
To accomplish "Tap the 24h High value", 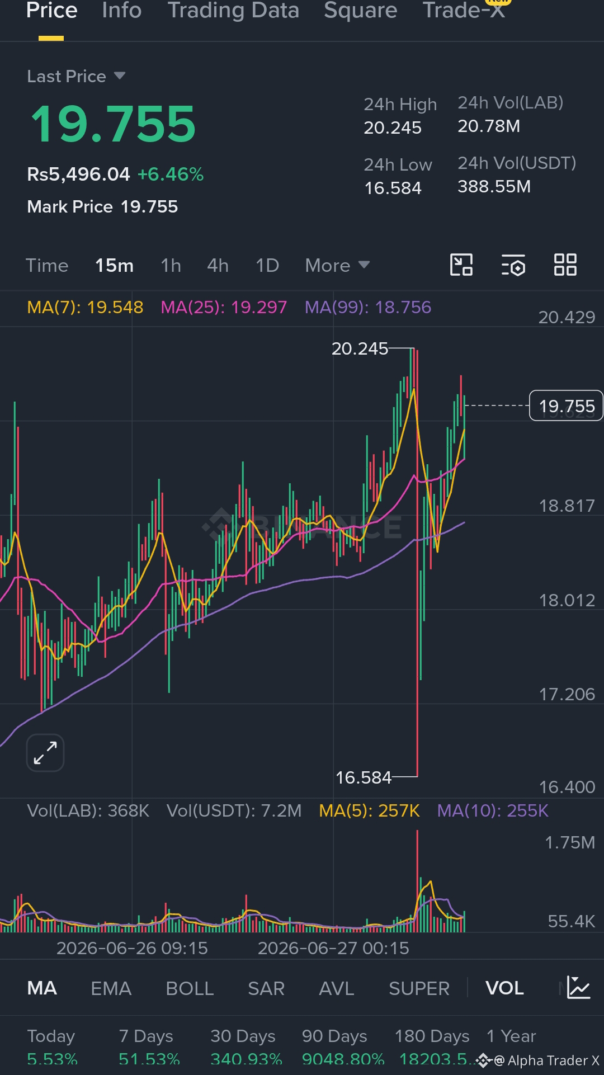I will tap(393, 128).
